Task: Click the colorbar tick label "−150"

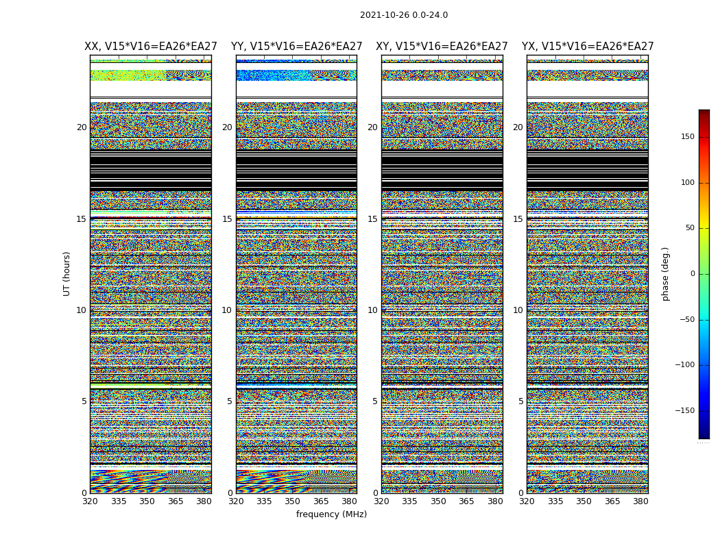Action: click(685, 410)
